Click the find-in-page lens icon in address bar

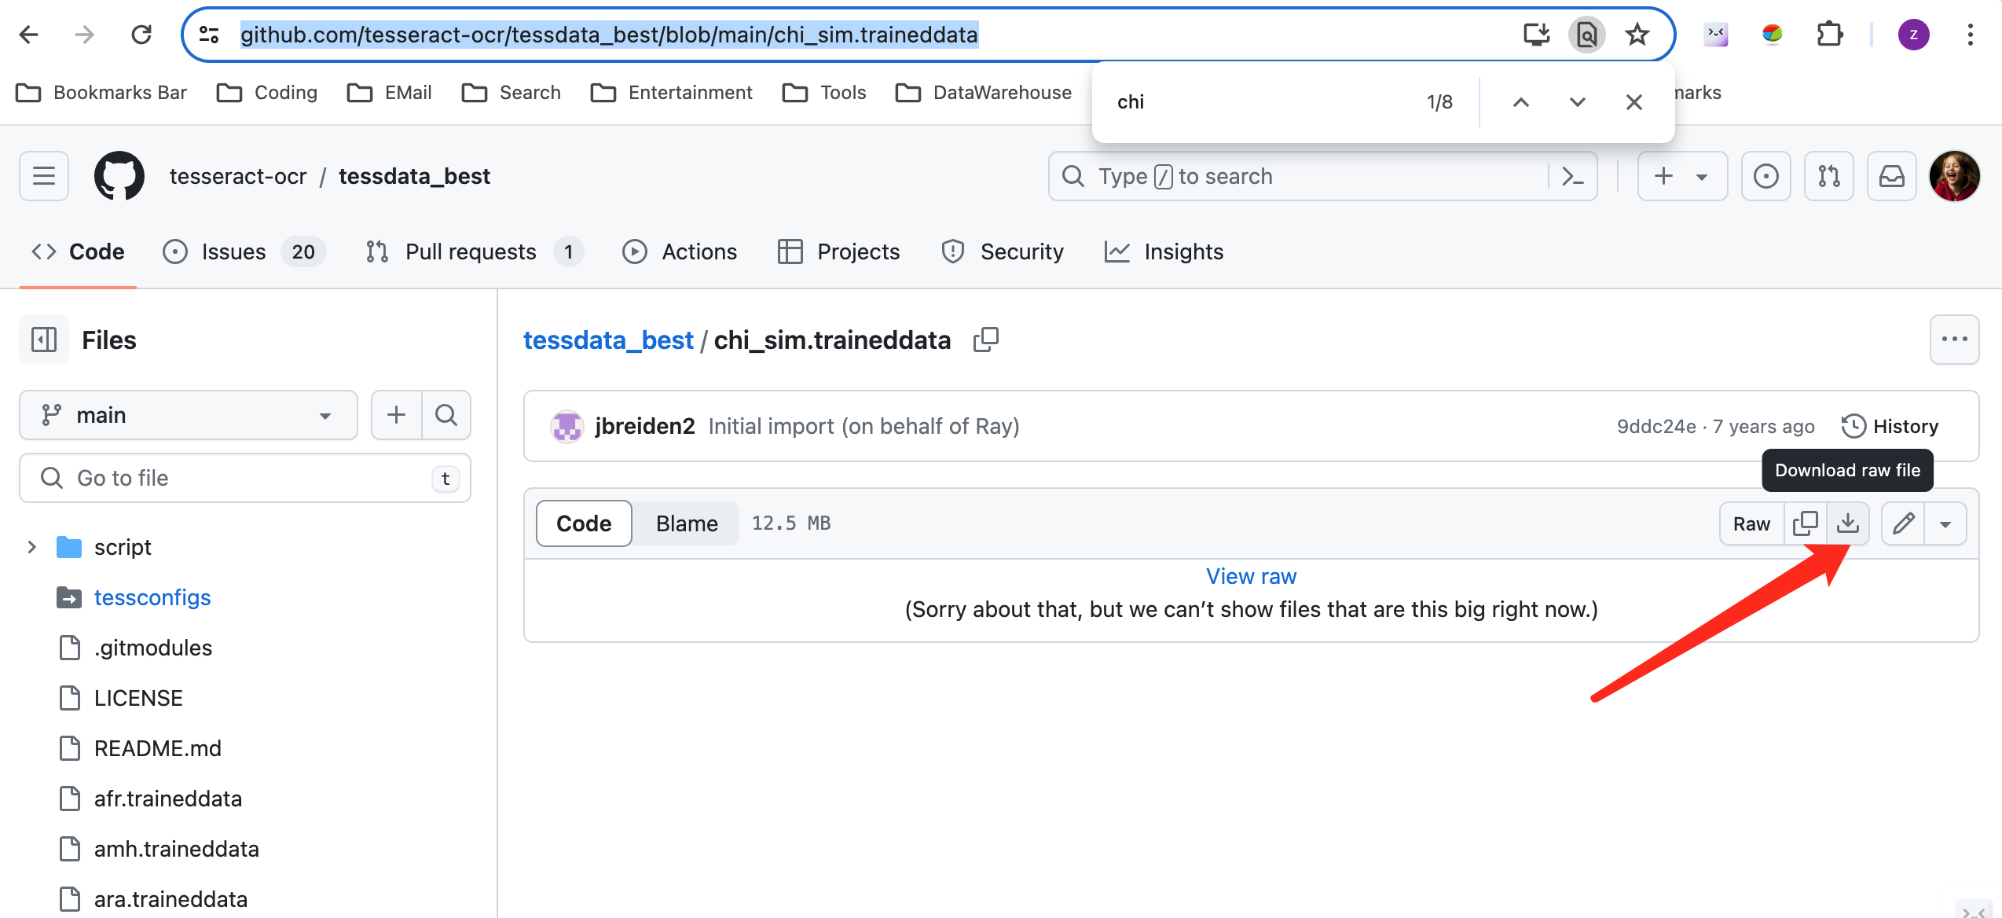click(1586, 35)
